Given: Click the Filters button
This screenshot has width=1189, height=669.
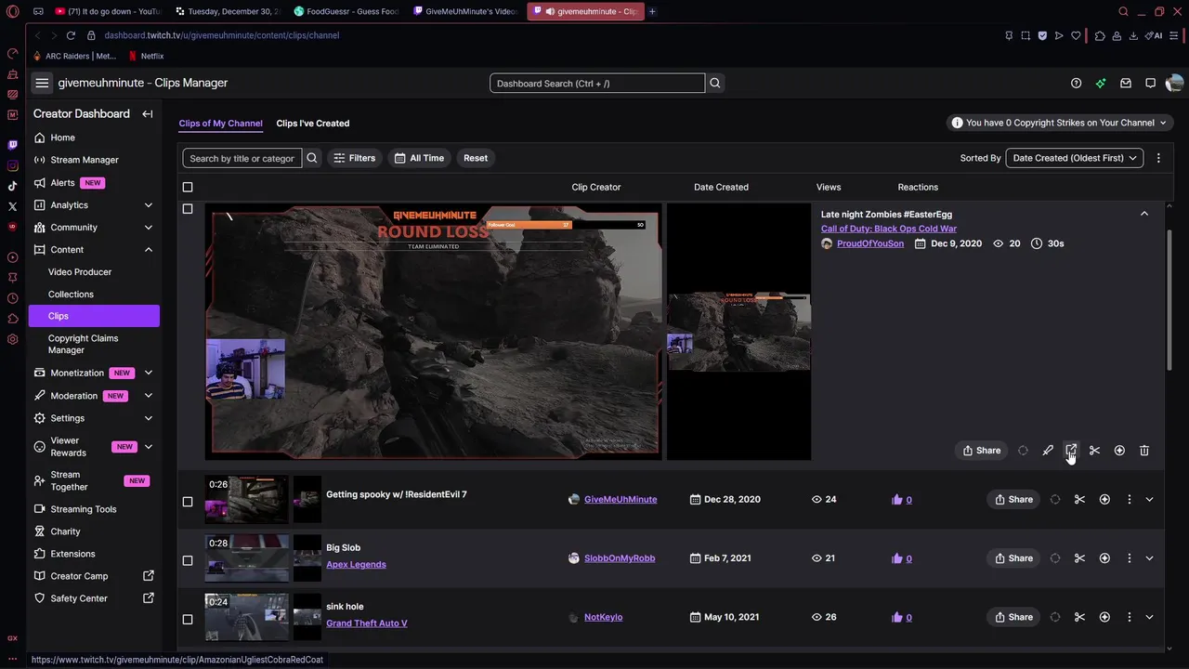Looking at the screenshot, I should pos(354,158).
